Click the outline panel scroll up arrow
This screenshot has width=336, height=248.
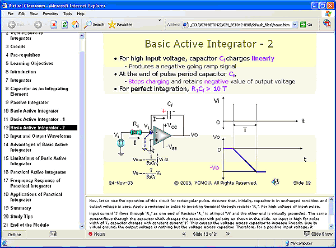pos(82,36)
